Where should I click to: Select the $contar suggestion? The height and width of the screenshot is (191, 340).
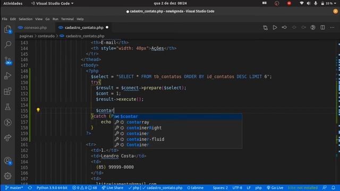(x=178, y=117)
